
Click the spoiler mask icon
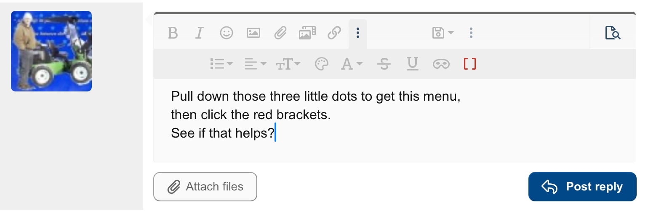pyautogui.click(x=441, y=64)
